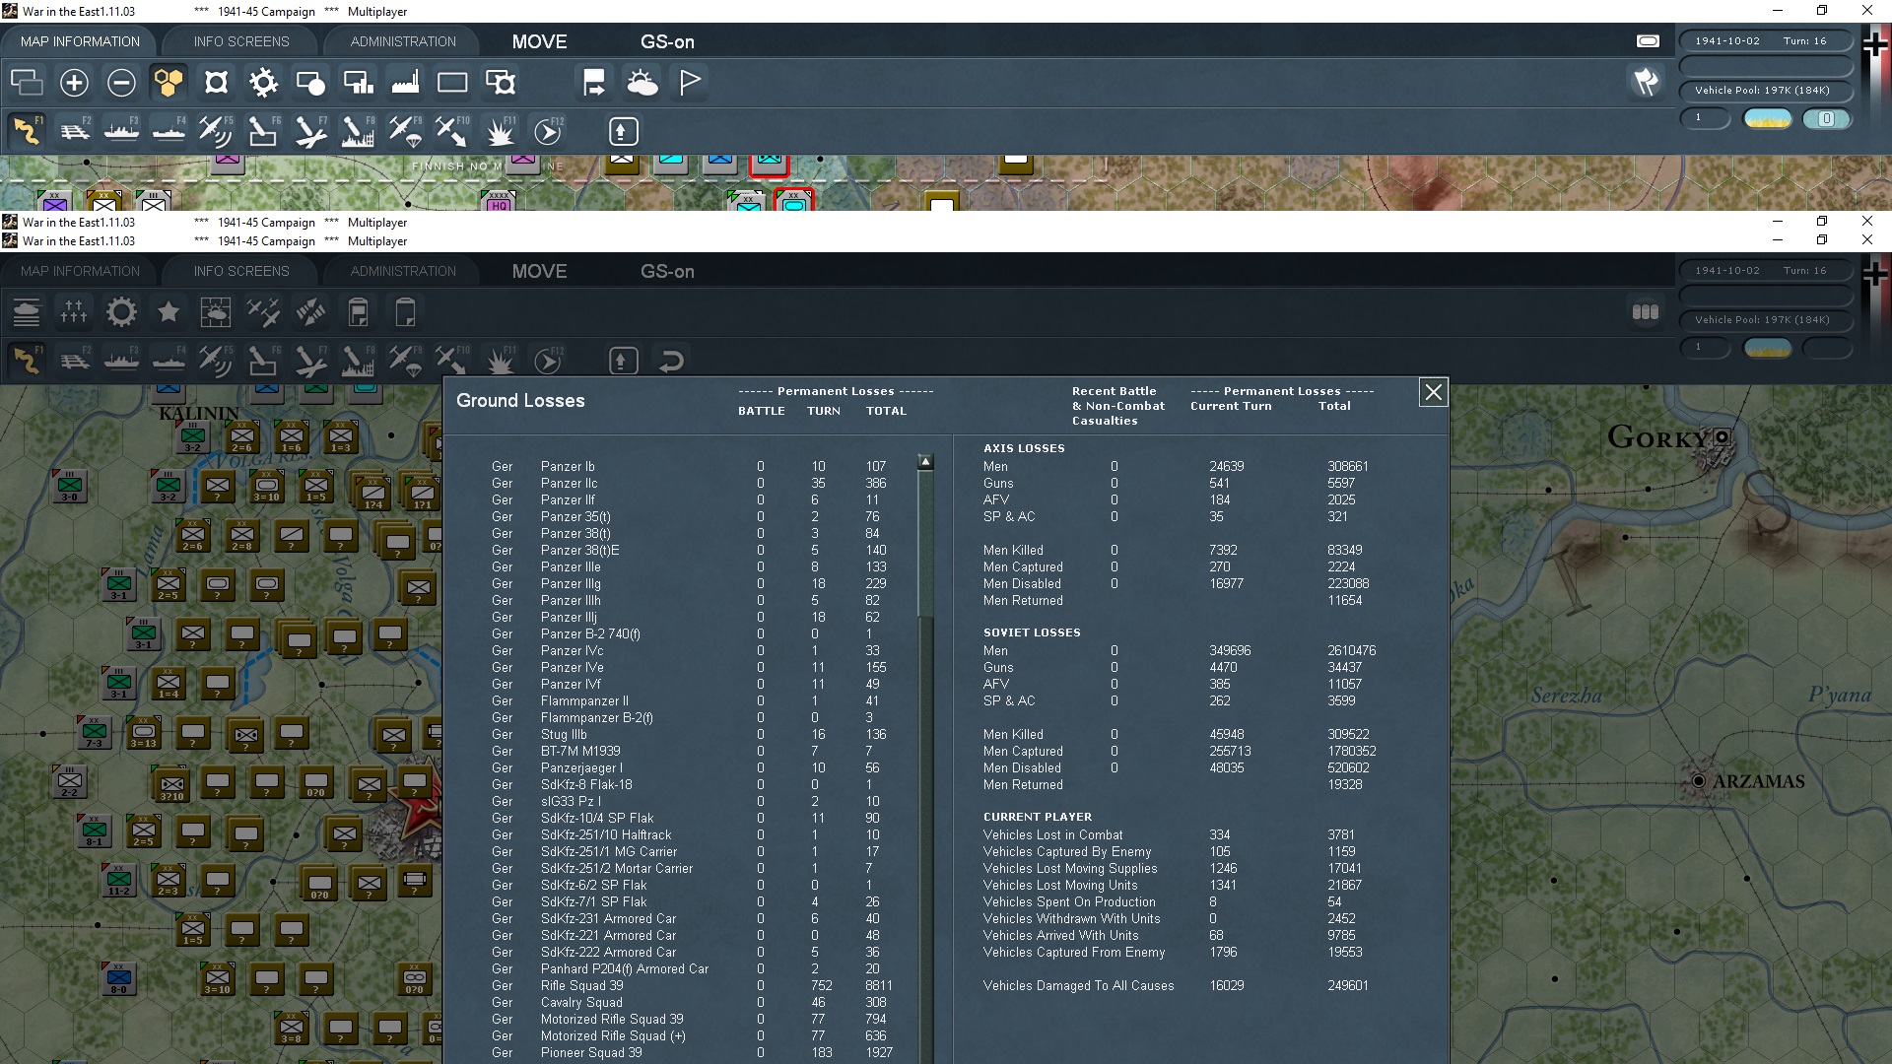Click the F12 end turn icon
The width and height of the screenshot is (1892, 1064).
tap(548, 131)
